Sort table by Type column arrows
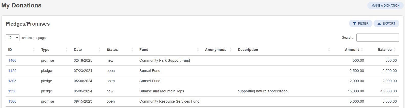This screenshot has height=108, width=405. click(x=67, y=50)
